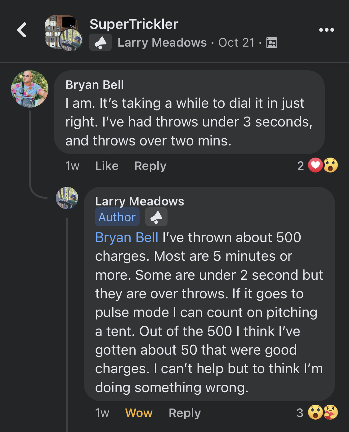Open Larry Meadows profile from post header
This screenshot has width=349, height=432.
162,43
